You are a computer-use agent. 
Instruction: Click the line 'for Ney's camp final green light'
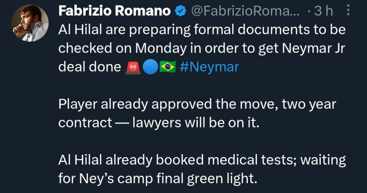[x=156, y=179]
